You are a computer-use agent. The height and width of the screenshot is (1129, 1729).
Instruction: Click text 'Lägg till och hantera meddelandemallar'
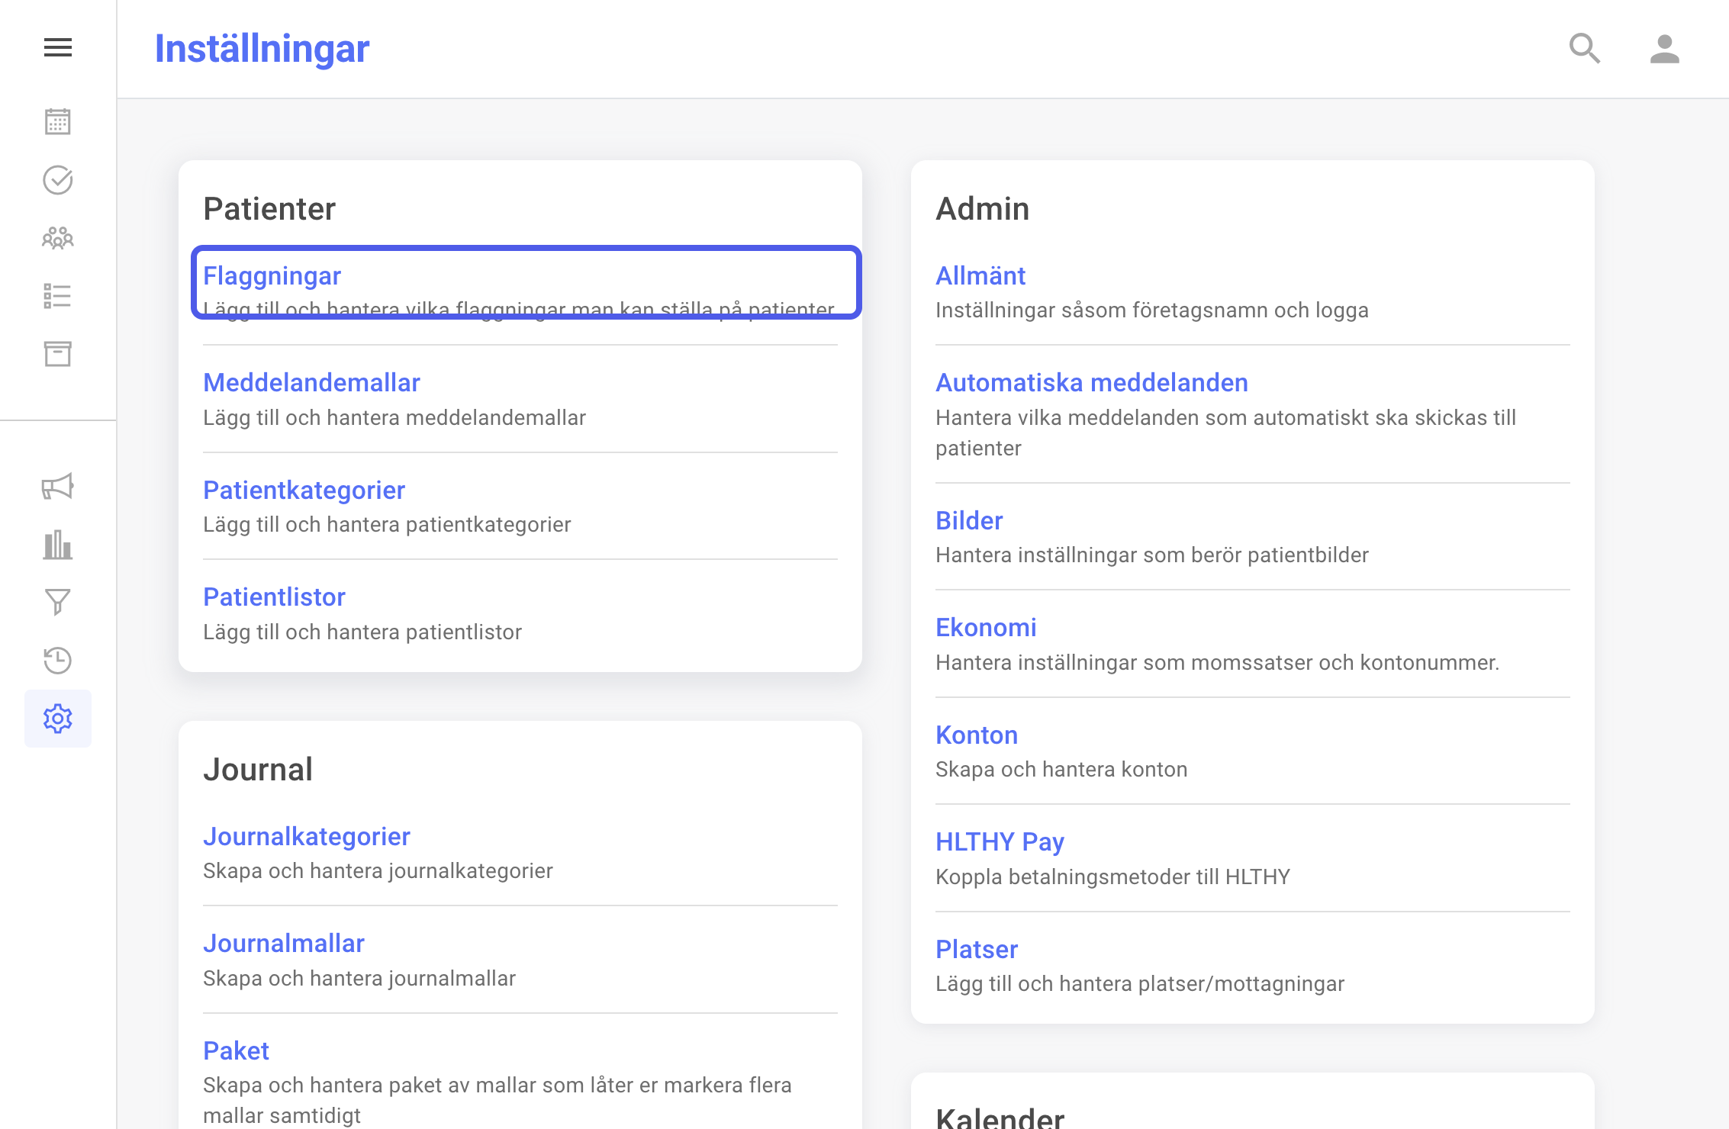point(394,418)
